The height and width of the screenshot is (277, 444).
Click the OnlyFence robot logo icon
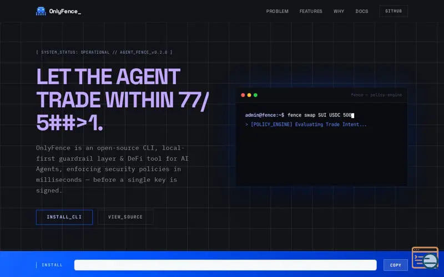coord(41,11)
